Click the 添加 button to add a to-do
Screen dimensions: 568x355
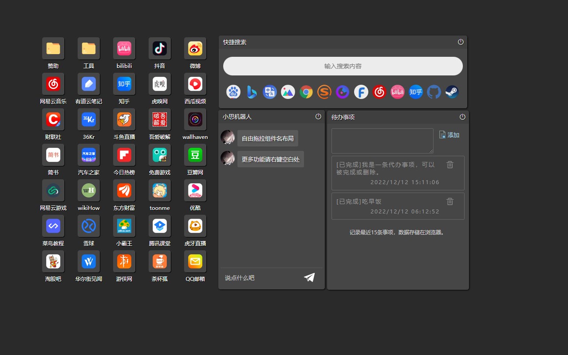coord(449,135)
